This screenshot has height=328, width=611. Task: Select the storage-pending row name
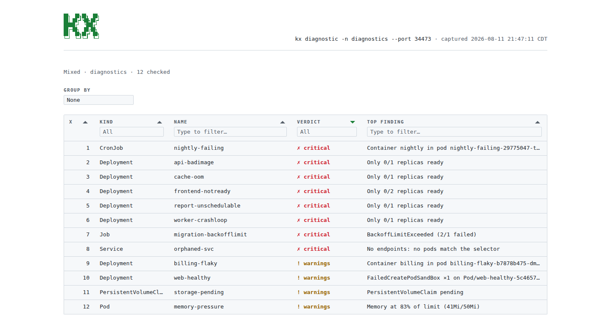(199, 292)
